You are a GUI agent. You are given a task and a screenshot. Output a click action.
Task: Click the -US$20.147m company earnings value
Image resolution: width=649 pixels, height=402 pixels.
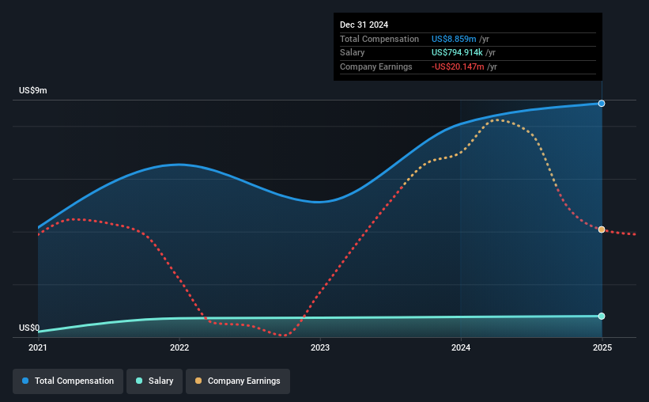(x=458, y=66)
